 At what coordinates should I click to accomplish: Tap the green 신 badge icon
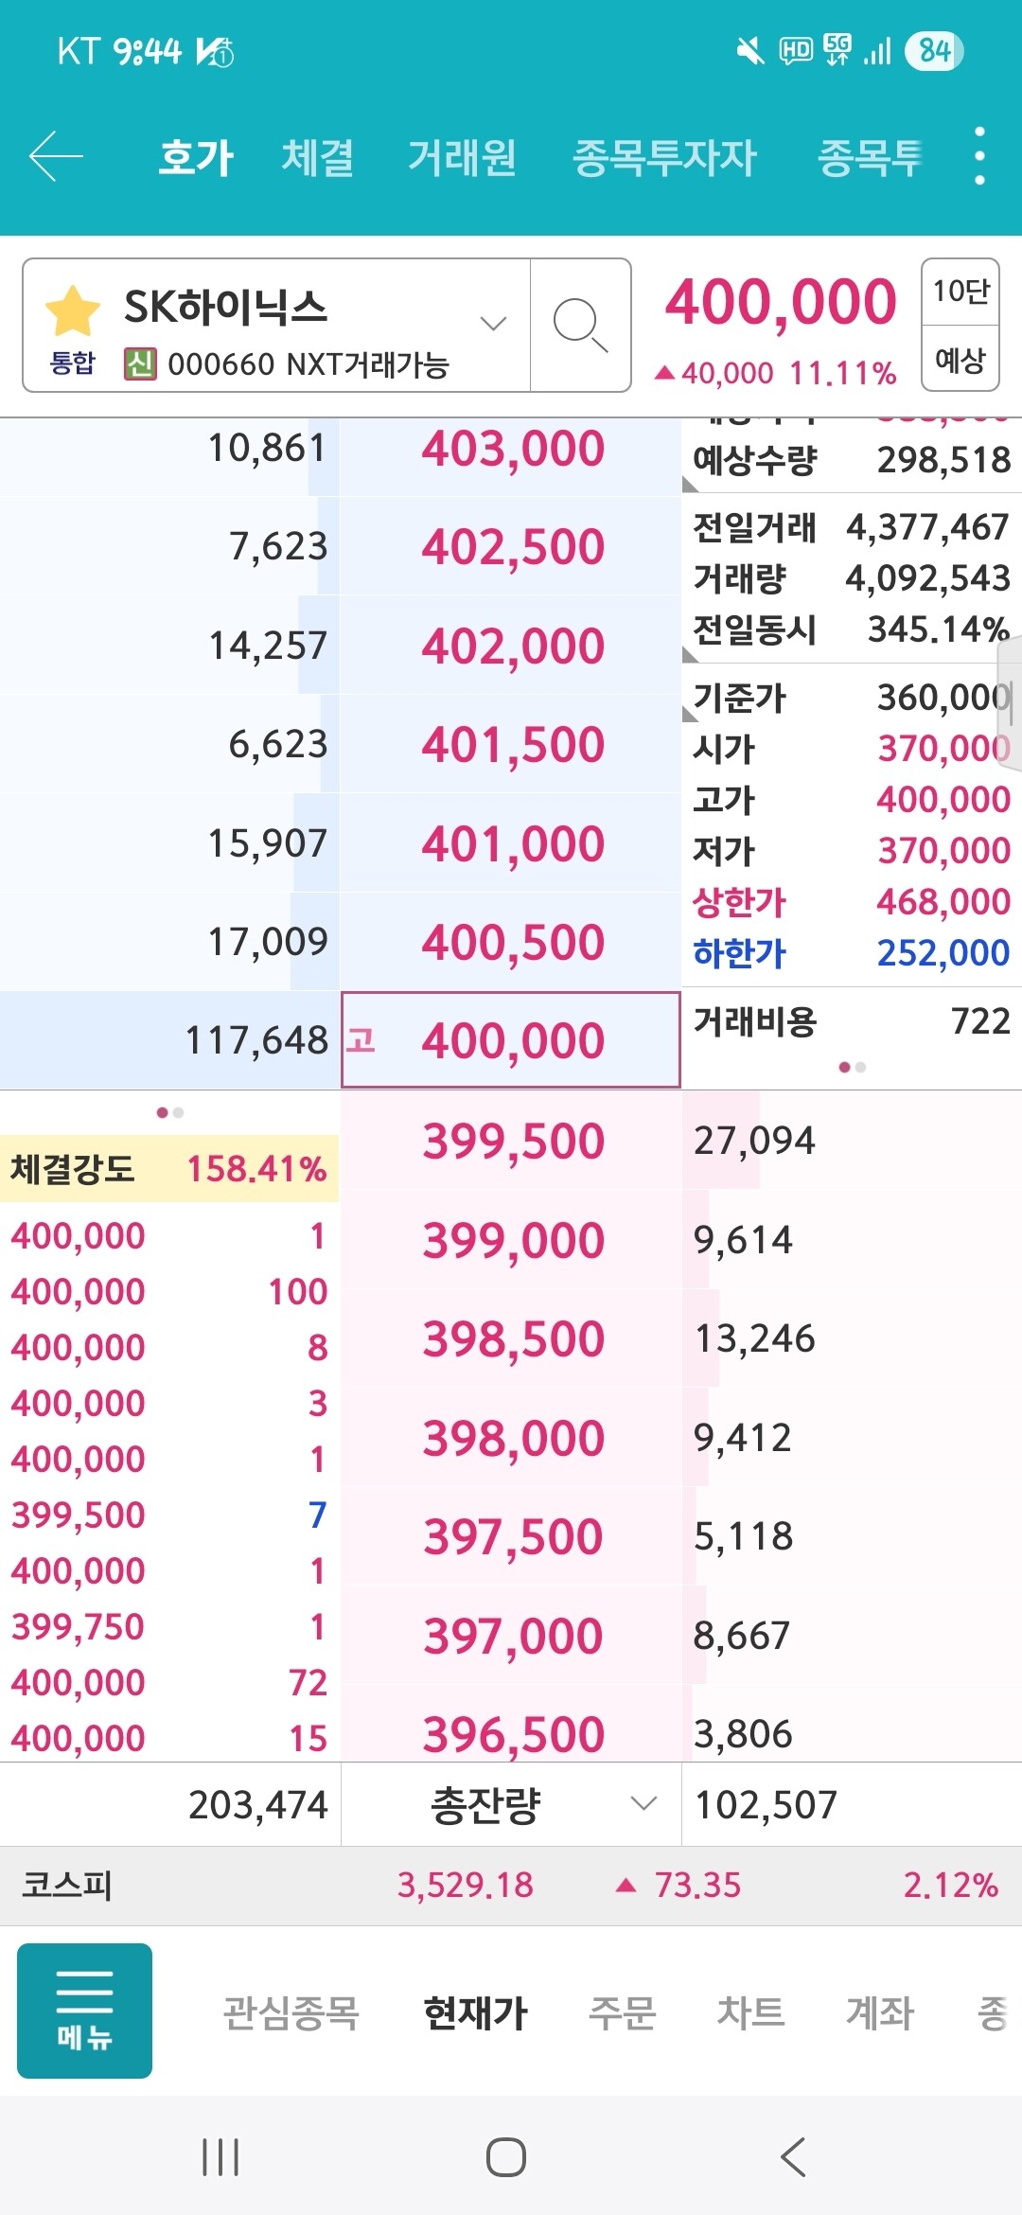click(140, 363)
